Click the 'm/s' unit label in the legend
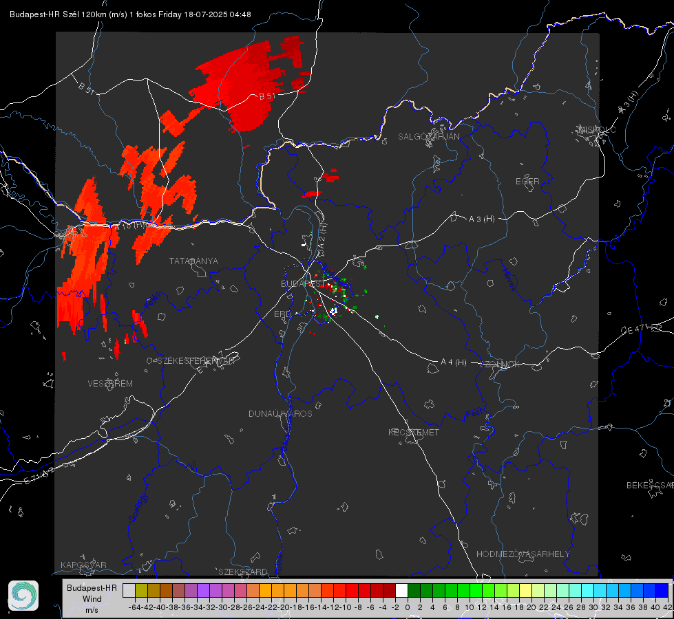Viewport: 674px width, 619px height. [x=92, y=610]
